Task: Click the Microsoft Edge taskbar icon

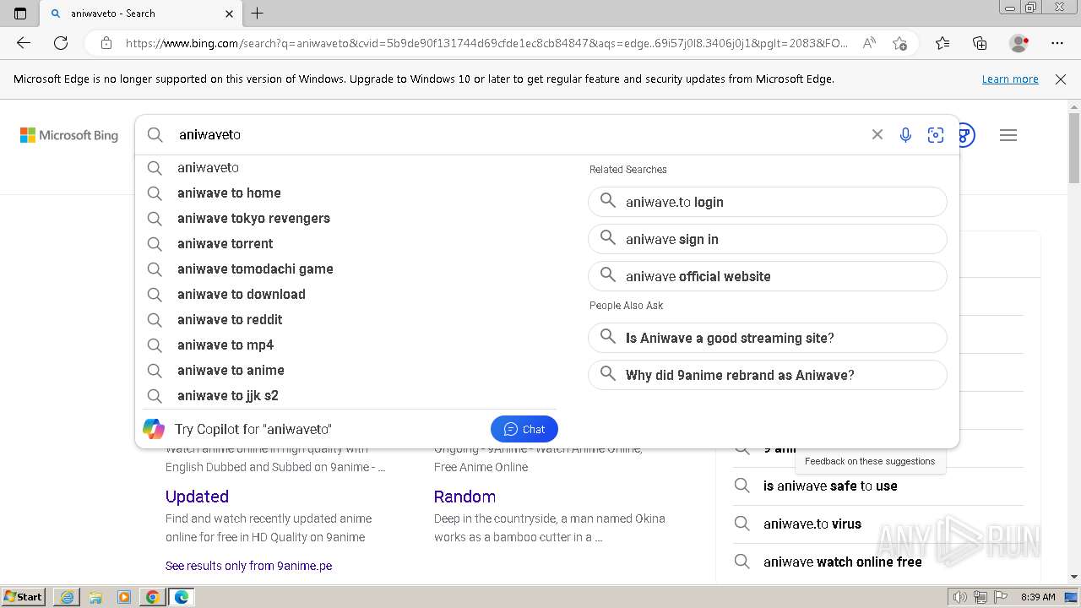Action: pos(182,597)
